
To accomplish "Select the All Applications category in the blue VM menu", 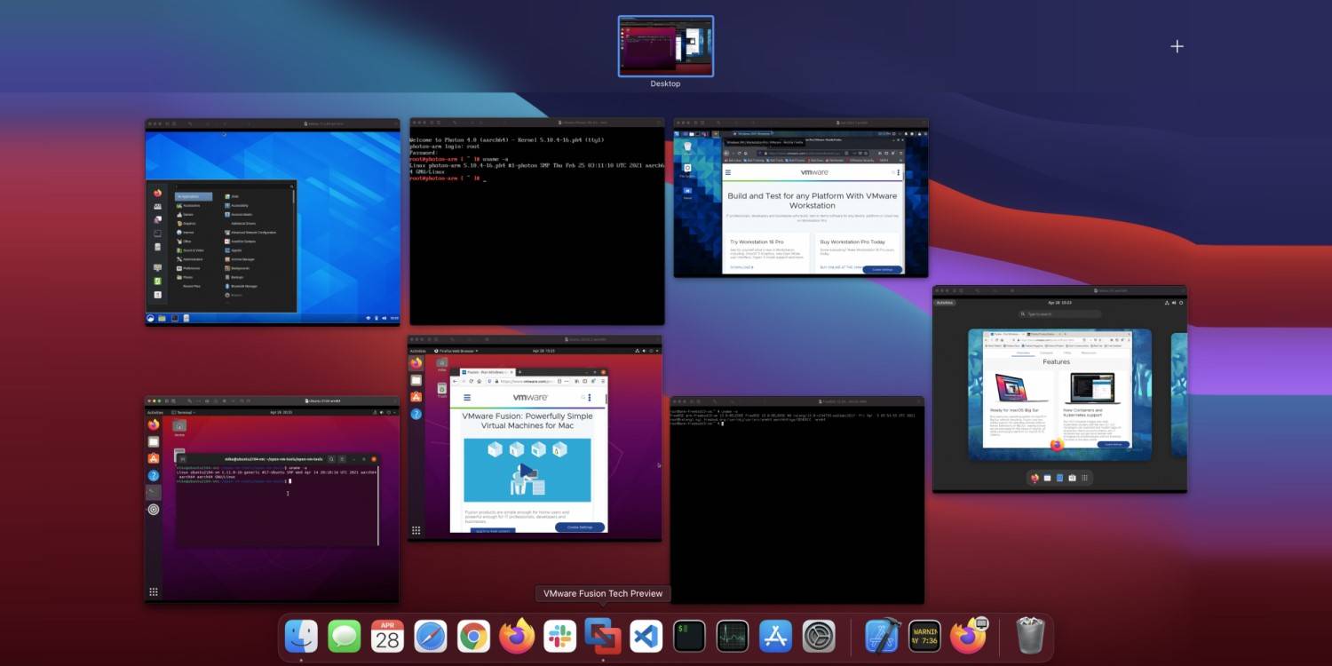I will click(x=194, y=196).
